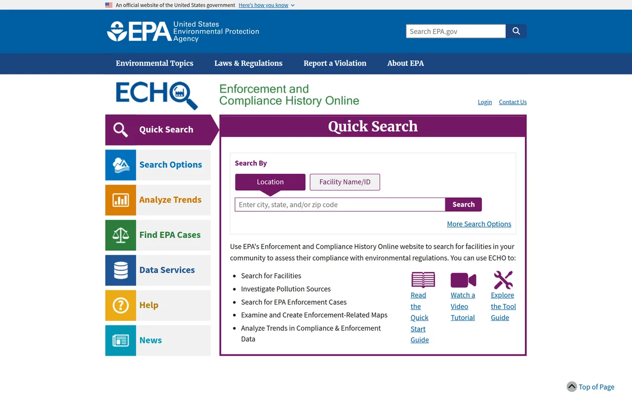This screenshot has width=632, height=395.
Task: Open the Read the Quick Start Guide link
Action: pyautogui.click(x=420, y=317)
